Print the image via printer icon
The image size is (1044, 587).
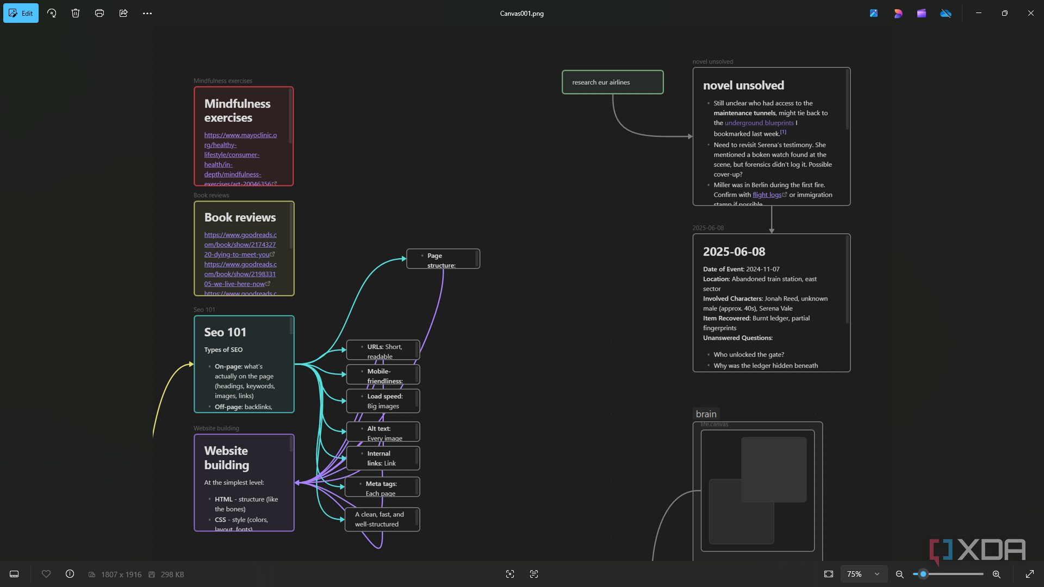pyautogui.click(x=100, y=13)
